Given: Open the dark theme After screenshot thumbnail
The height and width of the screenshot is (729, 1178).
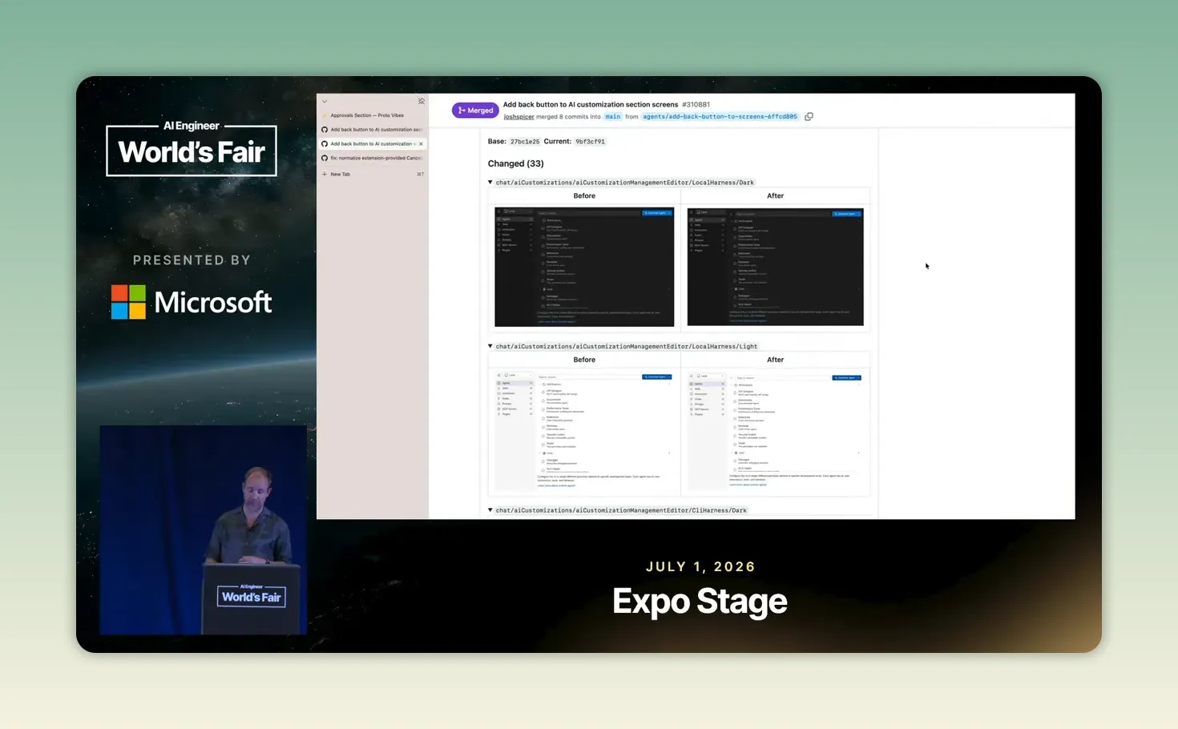Looking at the screenshot, I should click(775, 267).
